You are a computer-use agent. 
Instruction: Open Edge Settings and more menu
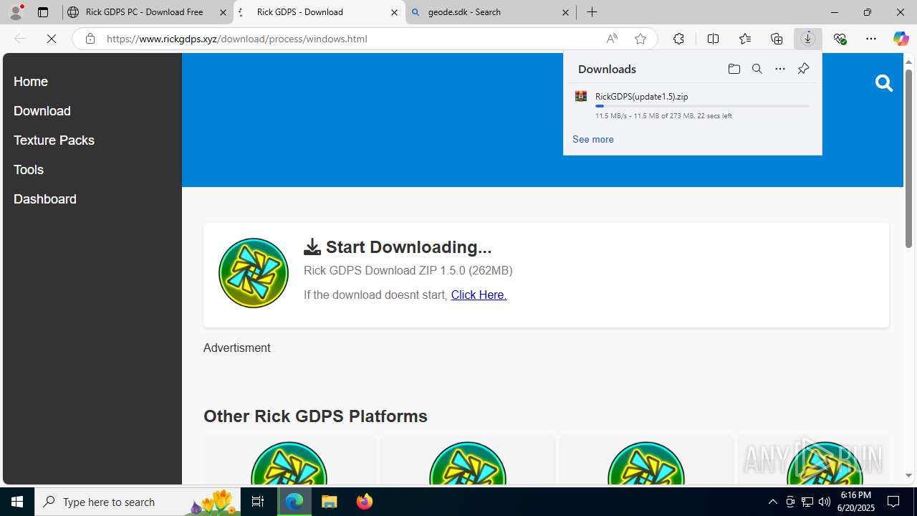point(871,39)
